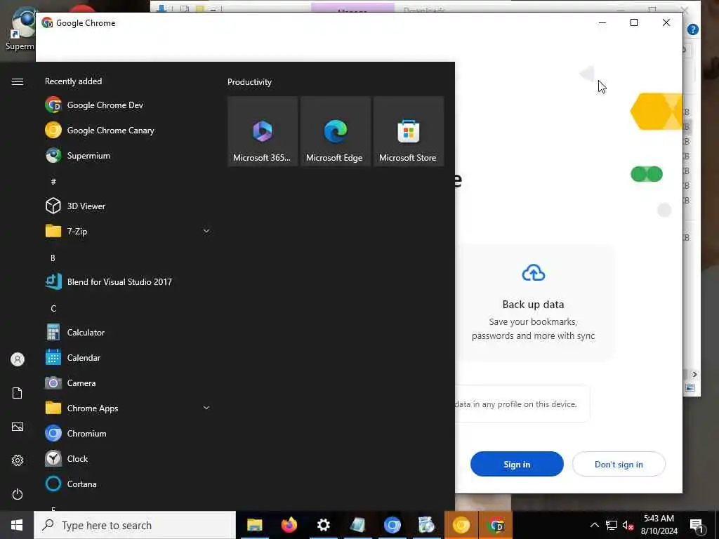Click the Power icon in the Start sidebar
Image resolution: width=719 pixels, height=539 pixels.
(18, 494)
